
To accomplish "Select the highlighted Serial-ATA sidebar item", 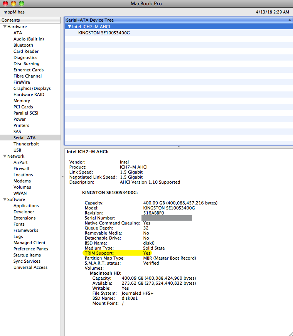I will pyautogui.click(x=30, y=138).
